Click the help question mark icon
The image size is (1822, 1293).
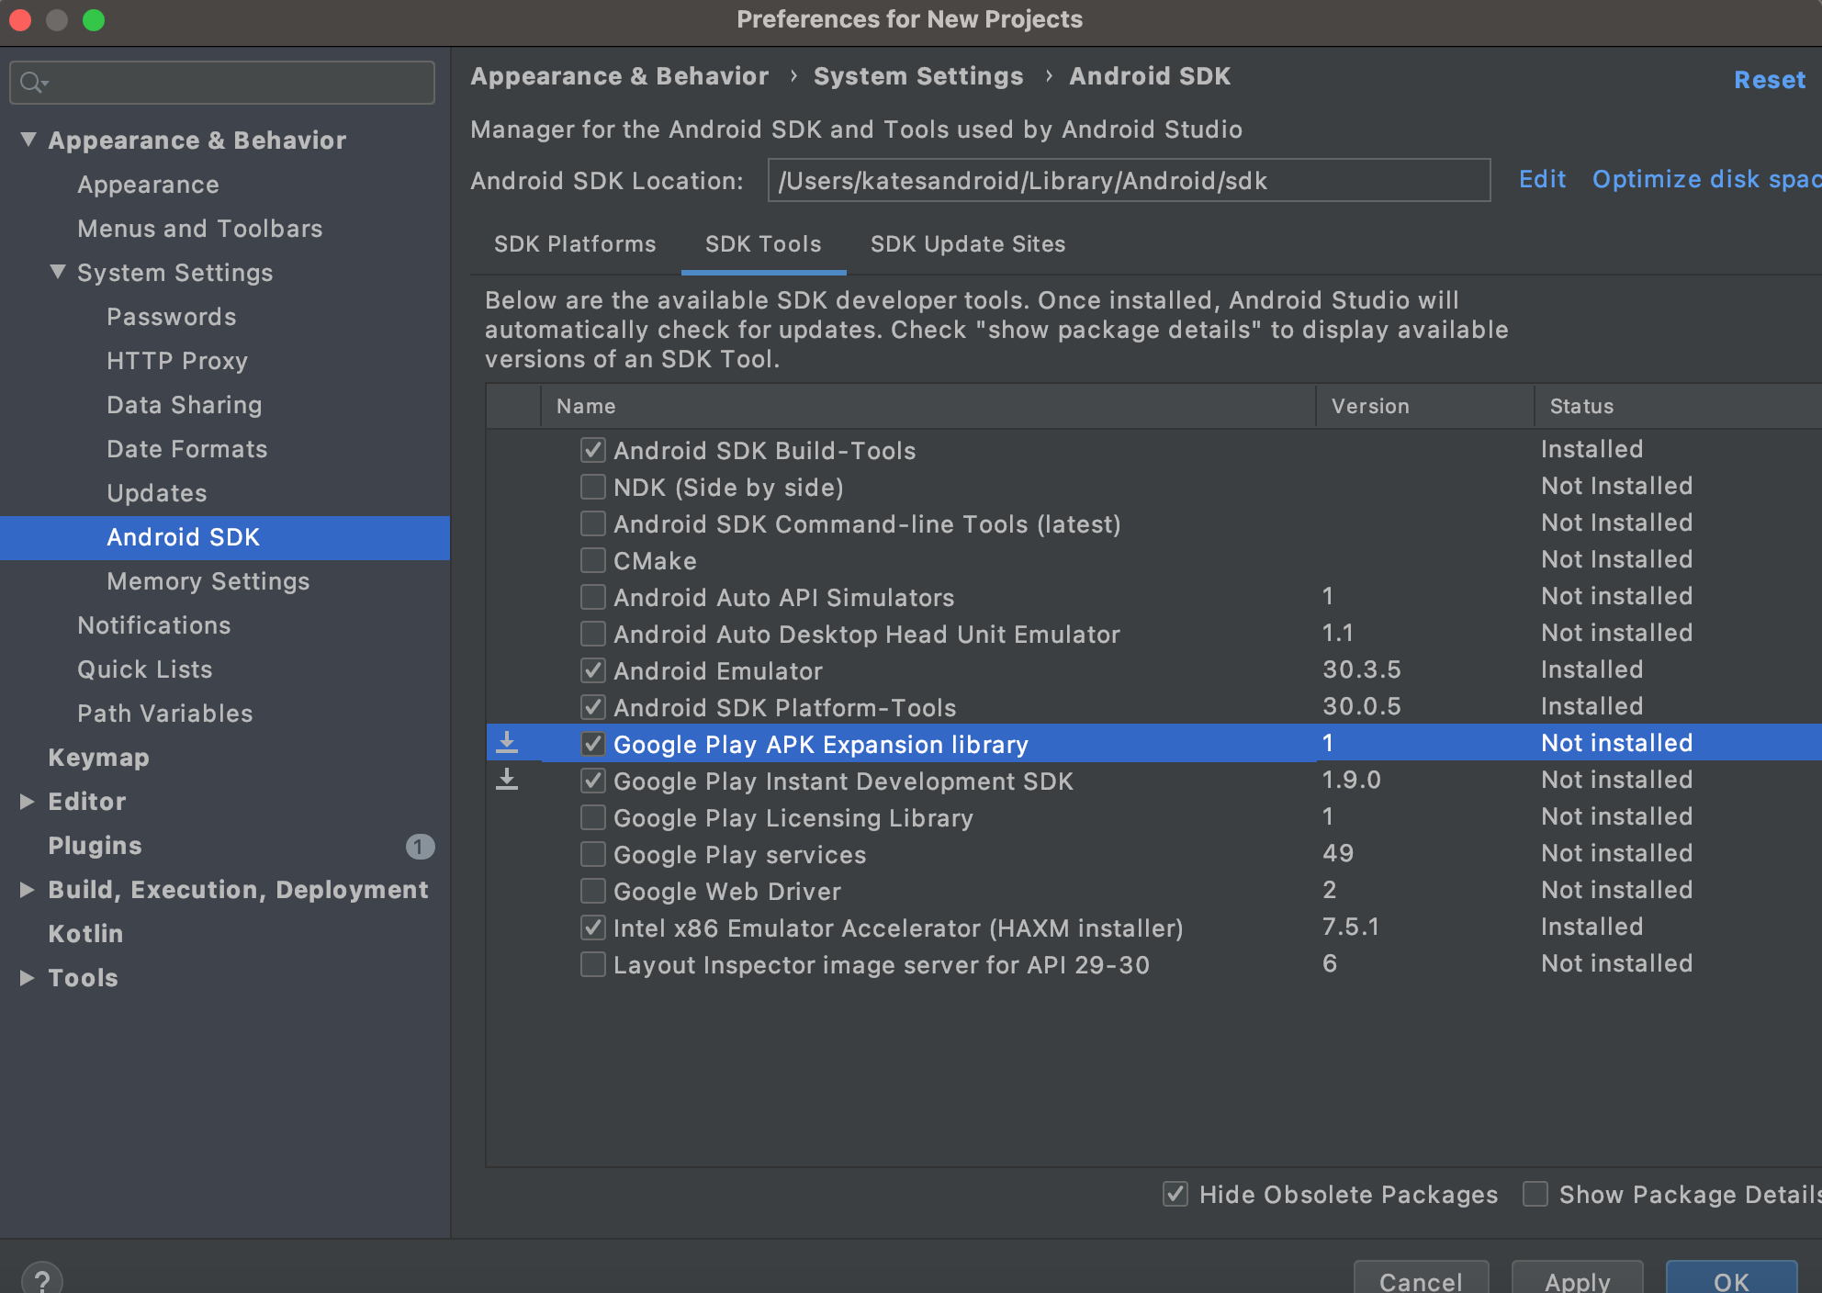point(41,1280)
